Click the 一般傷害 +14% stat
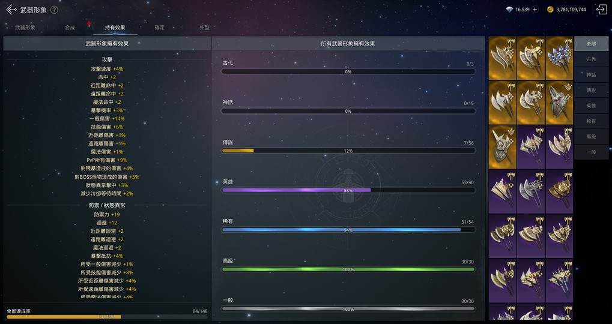Image resolution: width=612 pixels, height=324 pixels. [x=107, y=119]
